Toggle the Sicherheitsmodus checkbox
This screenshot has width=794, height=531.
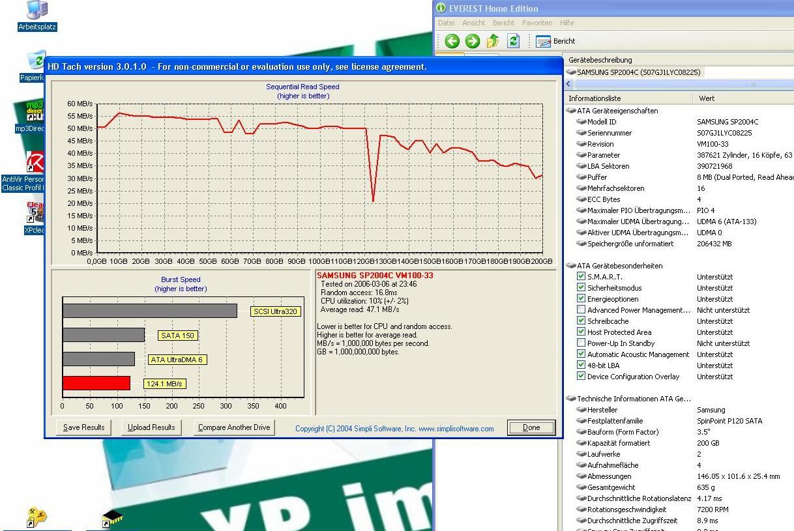click(x=581, y=288)
